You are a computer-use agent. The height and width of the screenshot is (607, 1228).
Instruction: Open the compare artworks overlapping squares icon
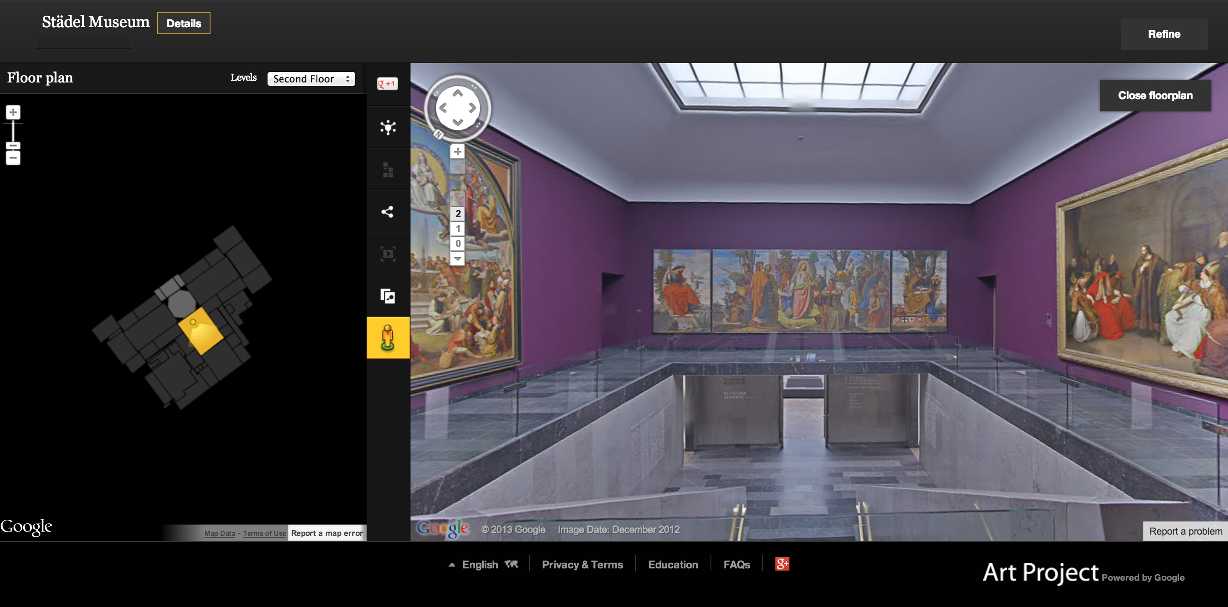tap(388, 296)
